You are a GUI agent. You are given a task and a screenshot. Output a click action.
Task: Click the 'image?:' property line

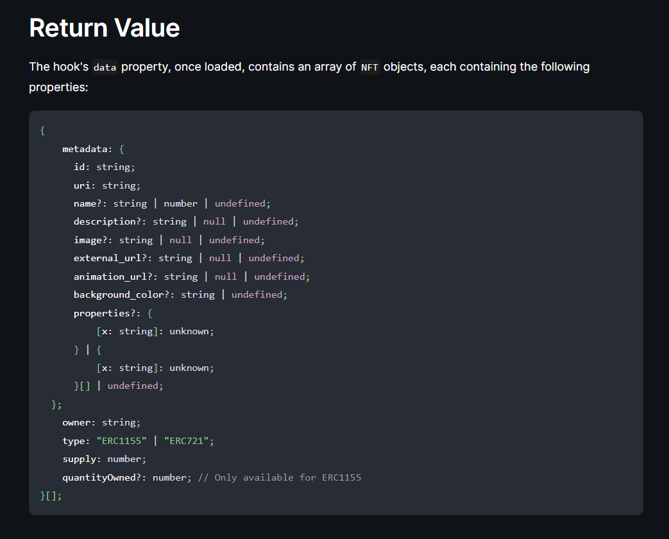pyautogui.click(x=169, y=240)
